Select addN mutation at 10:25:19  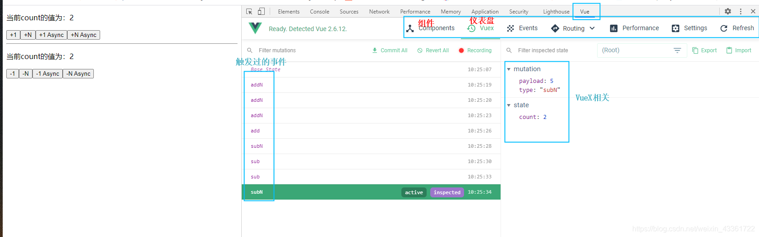[371, 85]
